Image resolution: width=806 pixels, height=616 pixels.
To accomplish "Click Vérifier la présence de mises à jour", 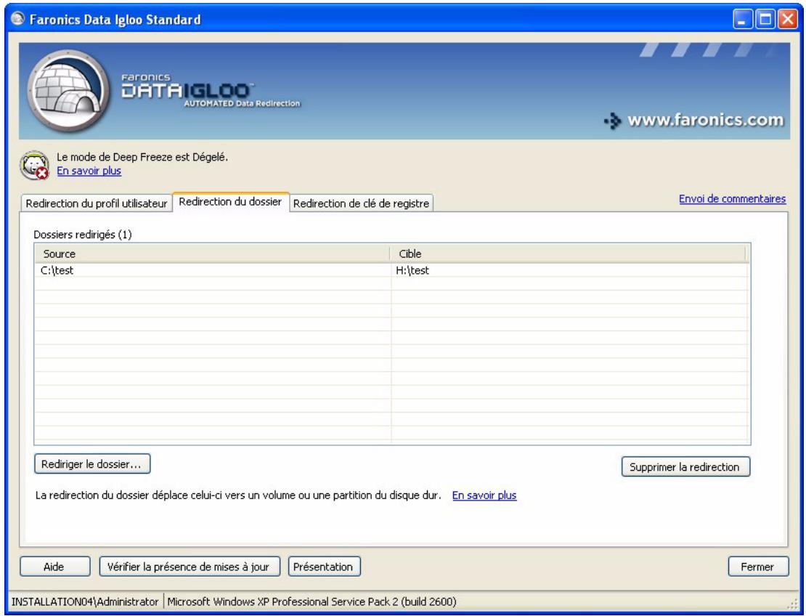I will tap(190, 567).
